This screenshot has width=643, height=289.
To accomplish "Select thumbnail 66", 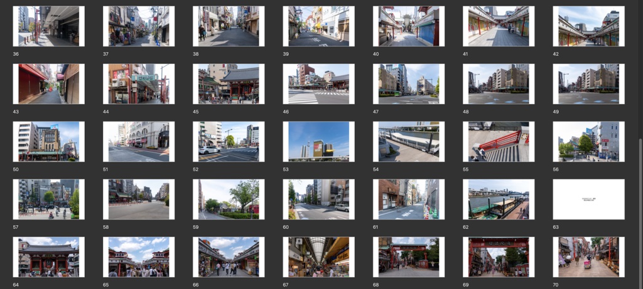I will [x=229, y=257].
